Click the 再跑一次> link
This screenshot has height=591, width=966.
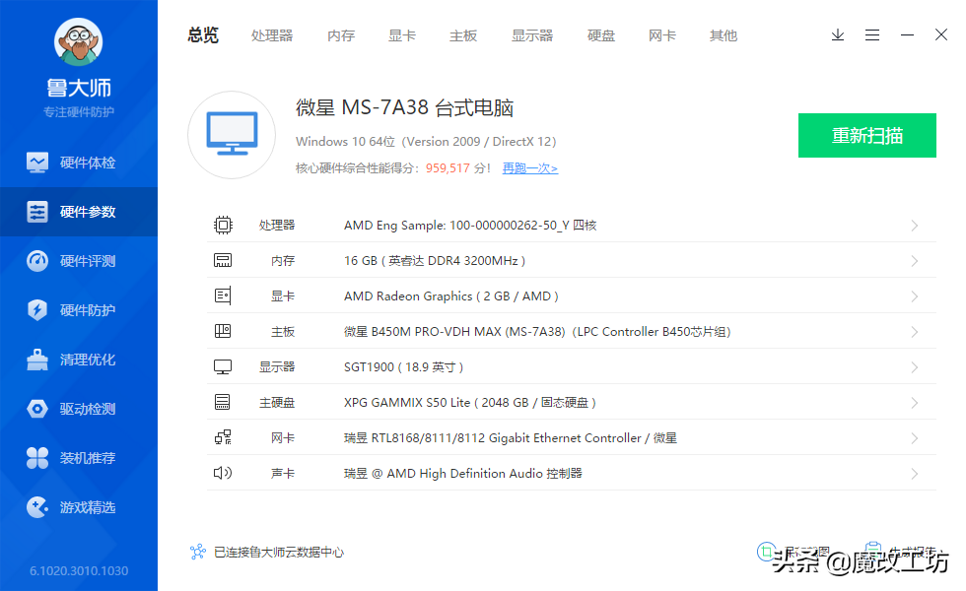point(530,168)
